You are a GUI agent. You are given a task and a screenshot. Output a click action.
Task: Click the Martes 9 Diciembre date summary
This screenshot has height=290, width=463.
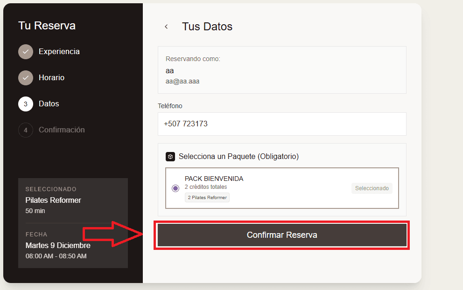click(x=58, y=245)
